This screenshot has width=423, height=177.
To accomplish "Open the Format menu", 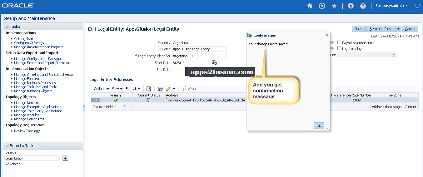I will 133,89.
